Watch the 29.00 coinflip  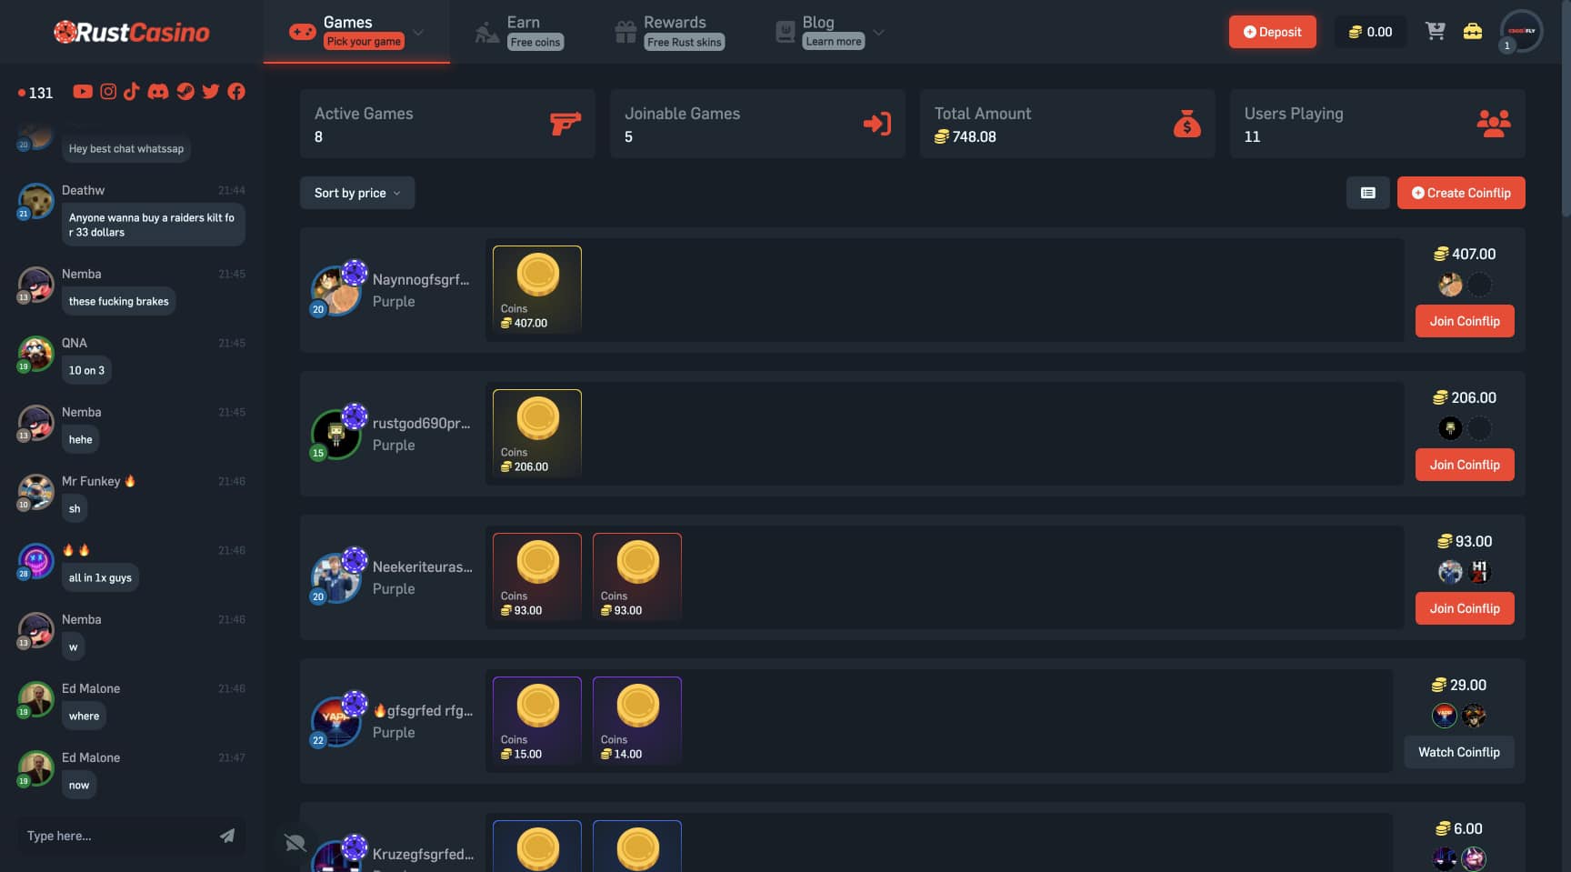[1459, 752]
